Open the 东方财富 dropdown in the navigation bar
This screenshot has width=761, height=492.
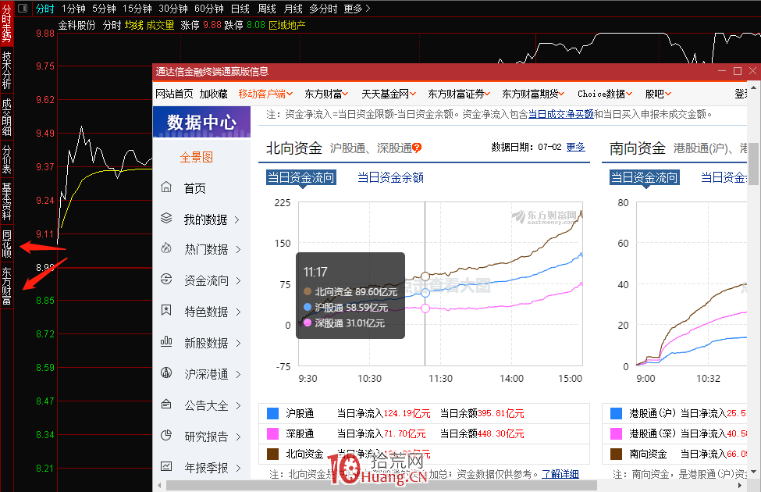click(x=326, y=94)
